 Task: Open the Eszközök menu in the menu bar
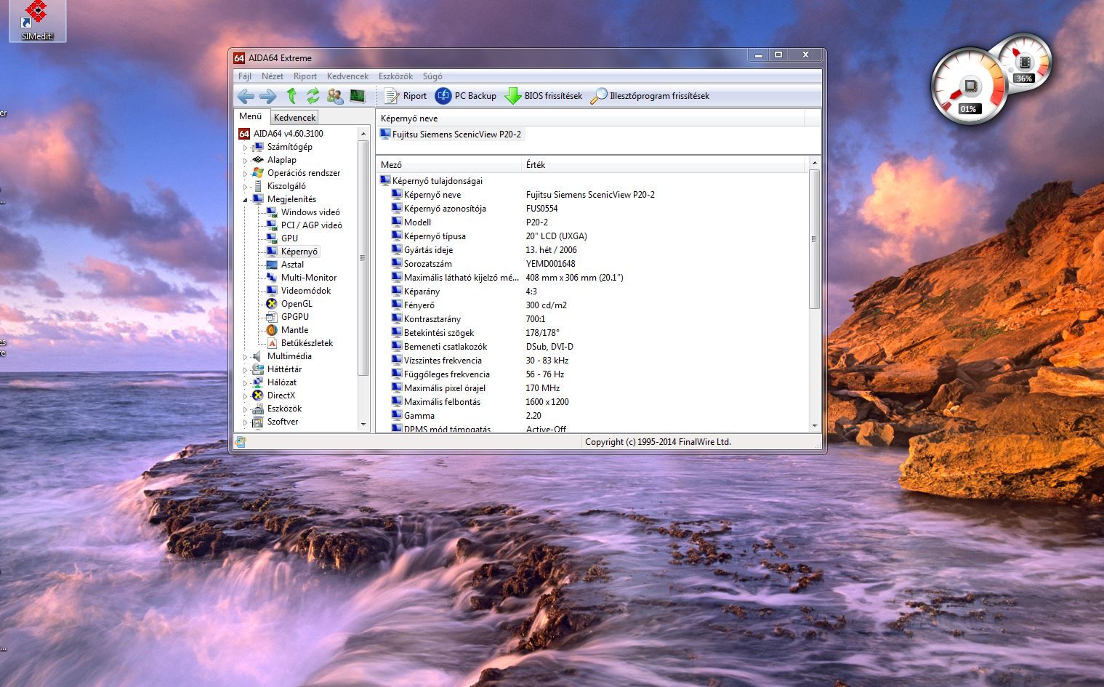pos(395,76)
